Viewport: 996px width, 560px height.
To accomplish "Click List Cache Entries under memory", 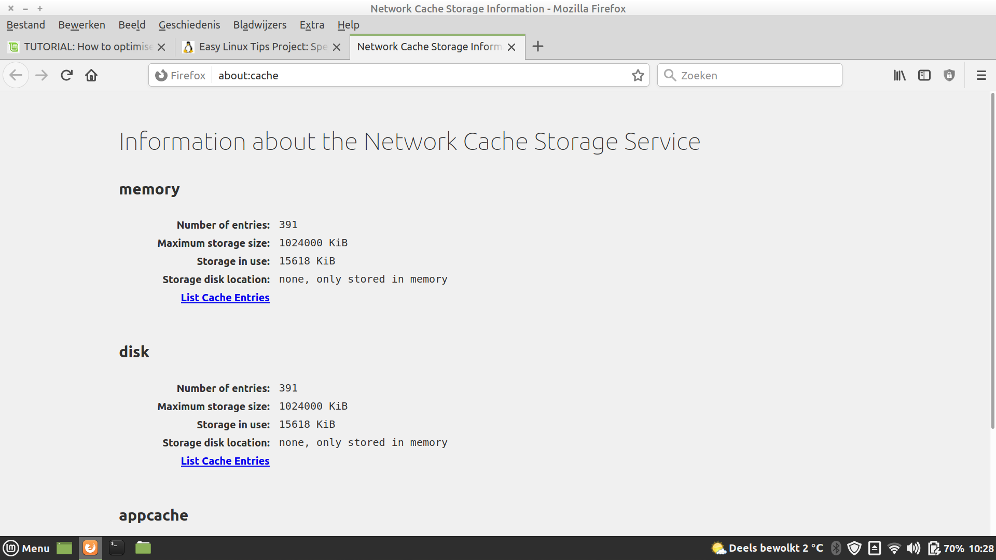I will coord(225,297).
